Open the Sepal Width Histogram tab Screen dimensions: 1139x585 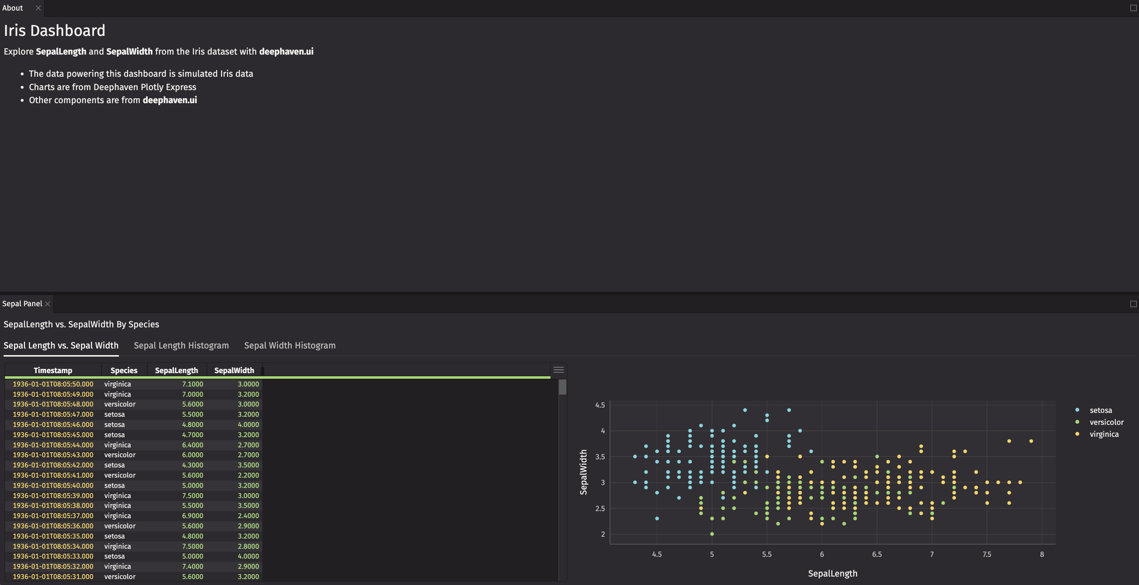click(290, 345)
